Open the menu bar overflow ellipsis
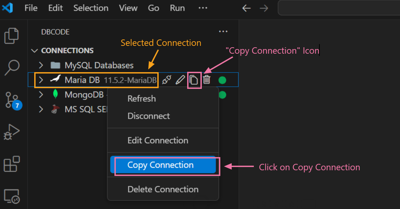This screenshot has height=209, width=400. (x=203, y=8)
